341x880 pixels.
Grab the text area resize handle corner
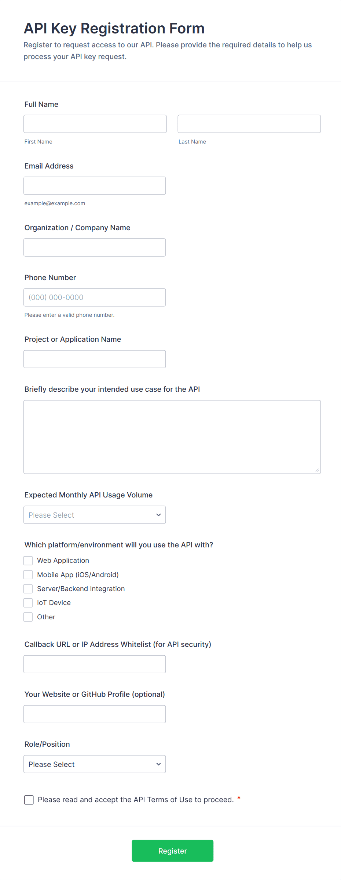pos(317,470)
